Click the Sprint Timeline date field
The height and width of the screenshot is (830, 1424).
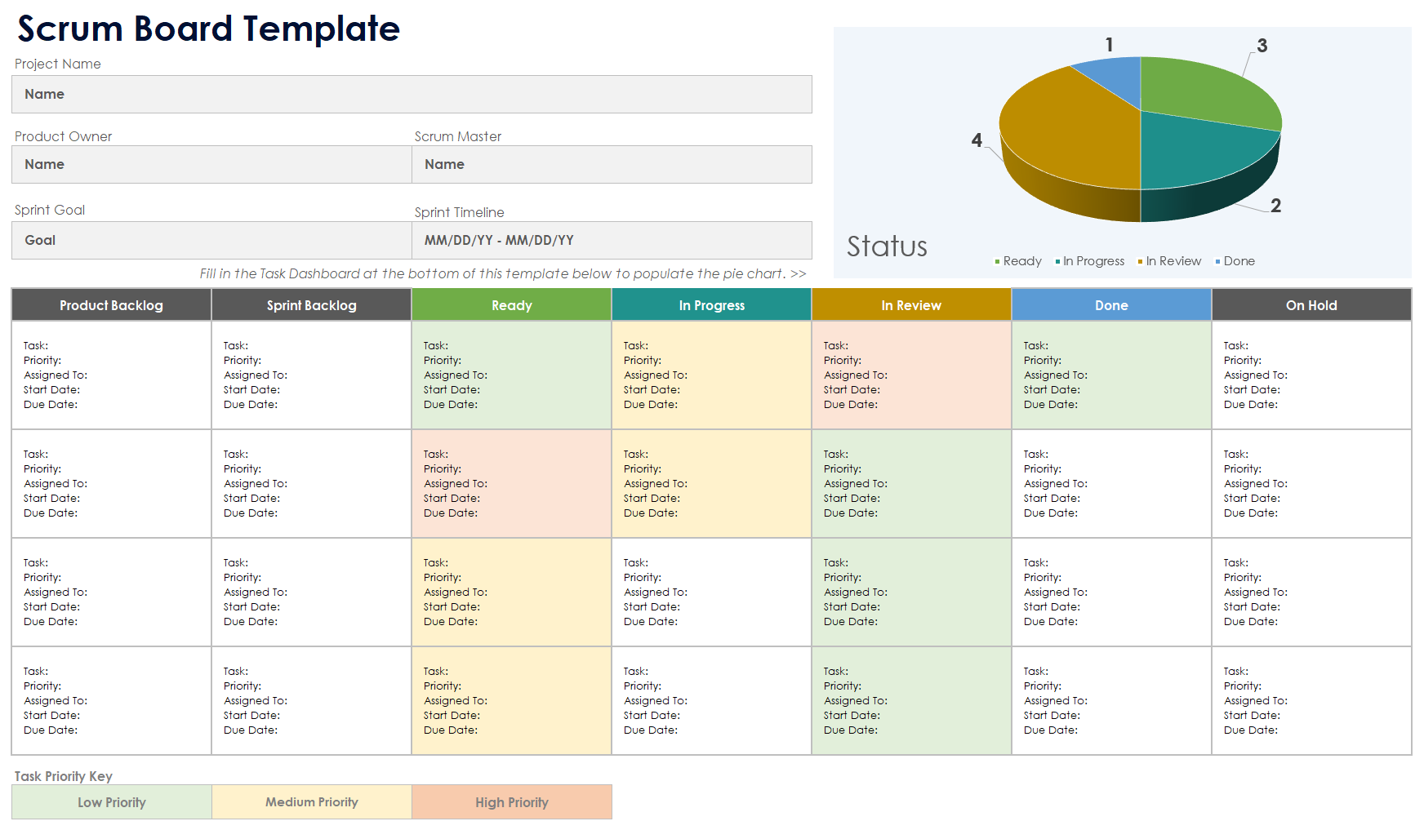click(612, 241)
